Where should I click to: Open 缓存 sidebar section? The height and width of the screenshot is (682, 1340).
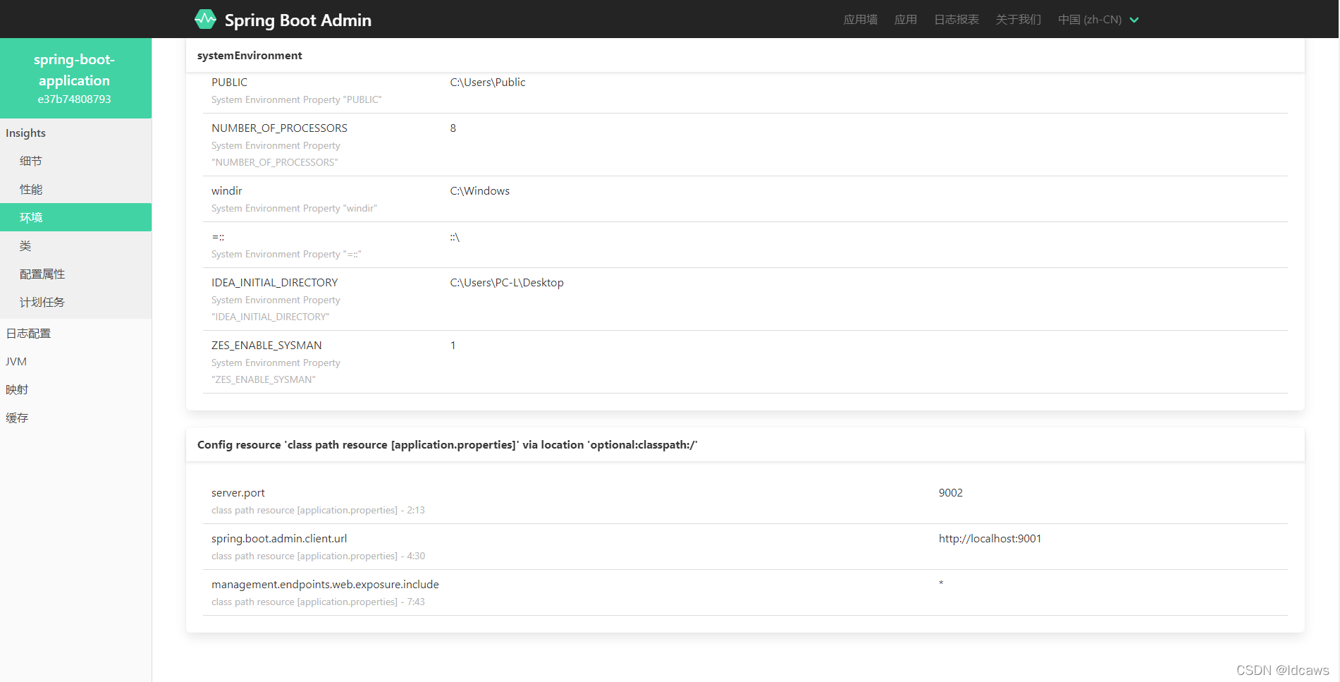tap(75, 418)
